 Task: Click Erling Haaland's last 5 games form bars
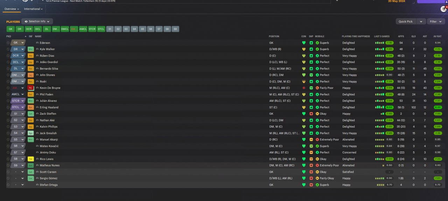pyautogui.click(x=379, y=107)
